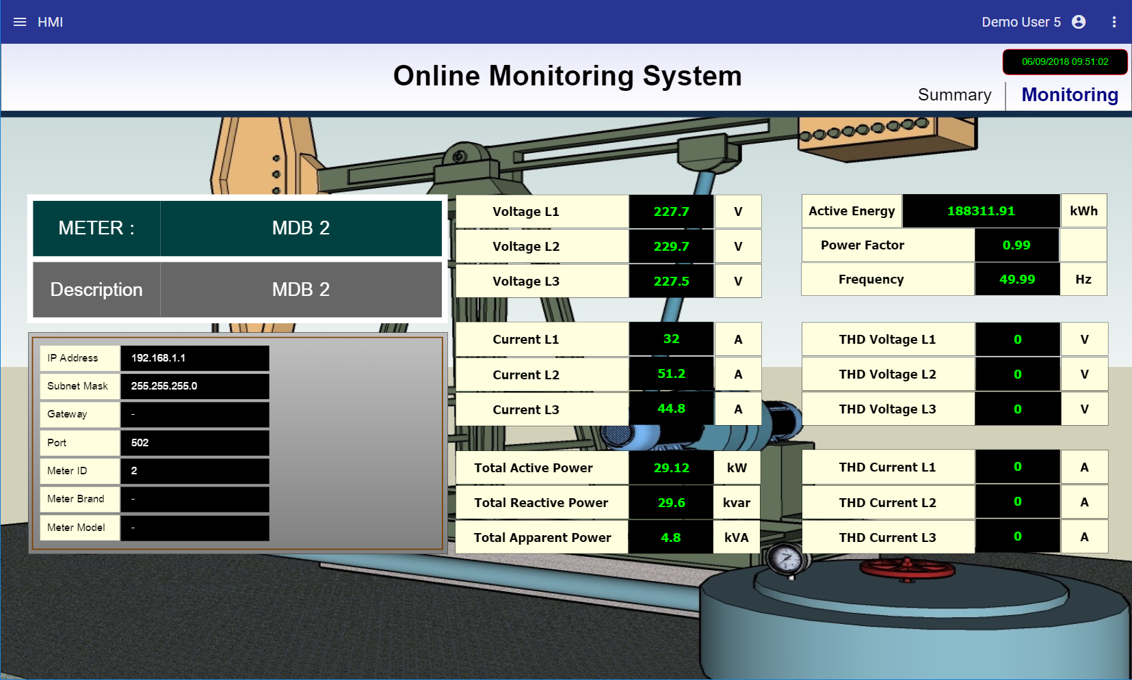Click the Frequency value 49.99
Screen dimensions: 1132x680
click(x=1016, y=280)
